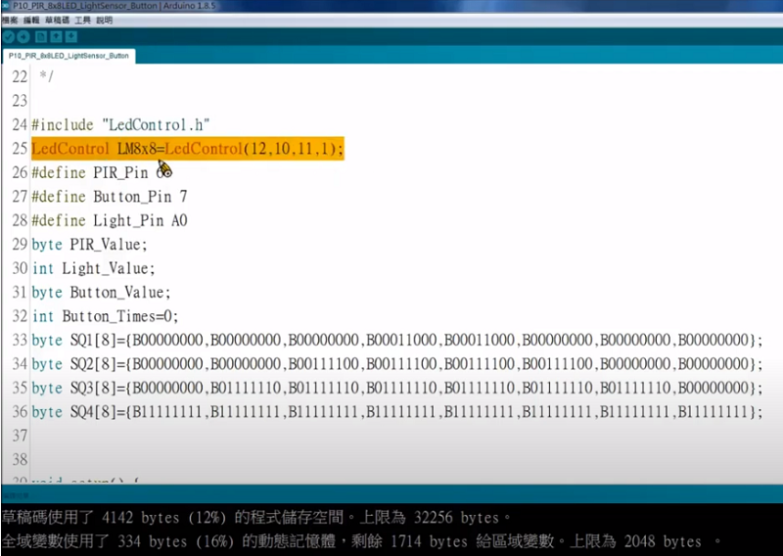Open the 編輯 (Edit) menu
783x556 pixels.
(31, 21)
